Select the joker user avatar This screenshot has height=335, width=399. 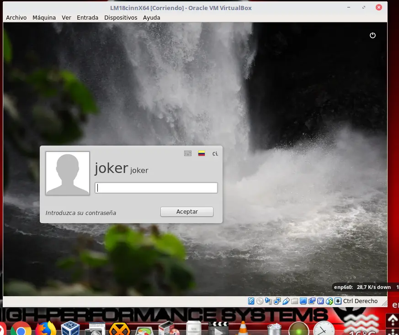click(68, 173)
